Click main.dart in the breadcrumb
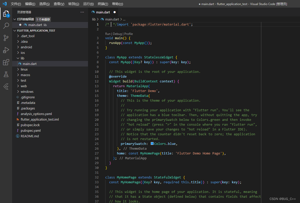Image resolution: width=300 pixels, height=203 pixels. (112, 19)
